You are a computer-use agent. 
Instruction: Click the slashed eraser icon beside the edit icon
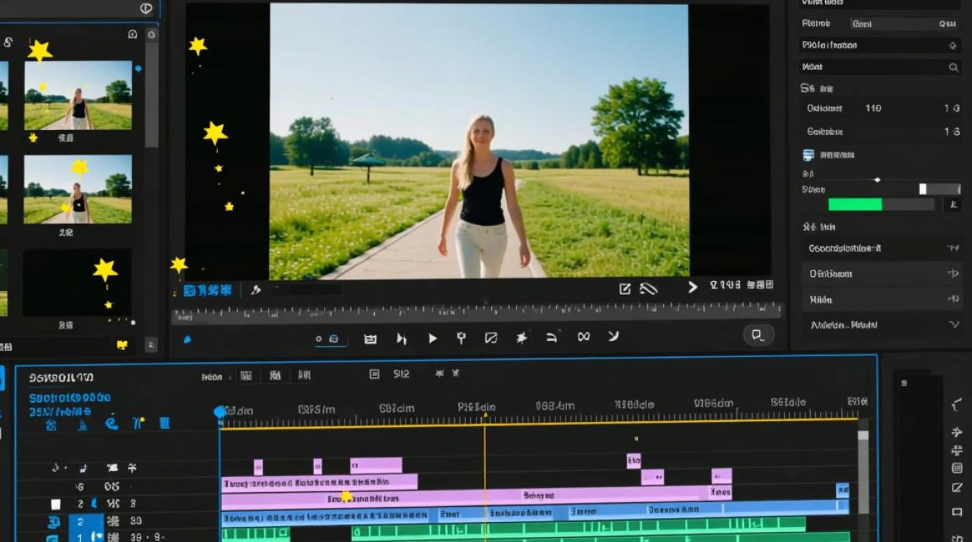pyautogui.click(x=649, y=289)
